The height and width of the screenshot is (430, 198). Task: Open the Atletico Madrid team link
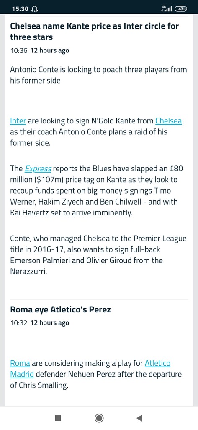90,369
